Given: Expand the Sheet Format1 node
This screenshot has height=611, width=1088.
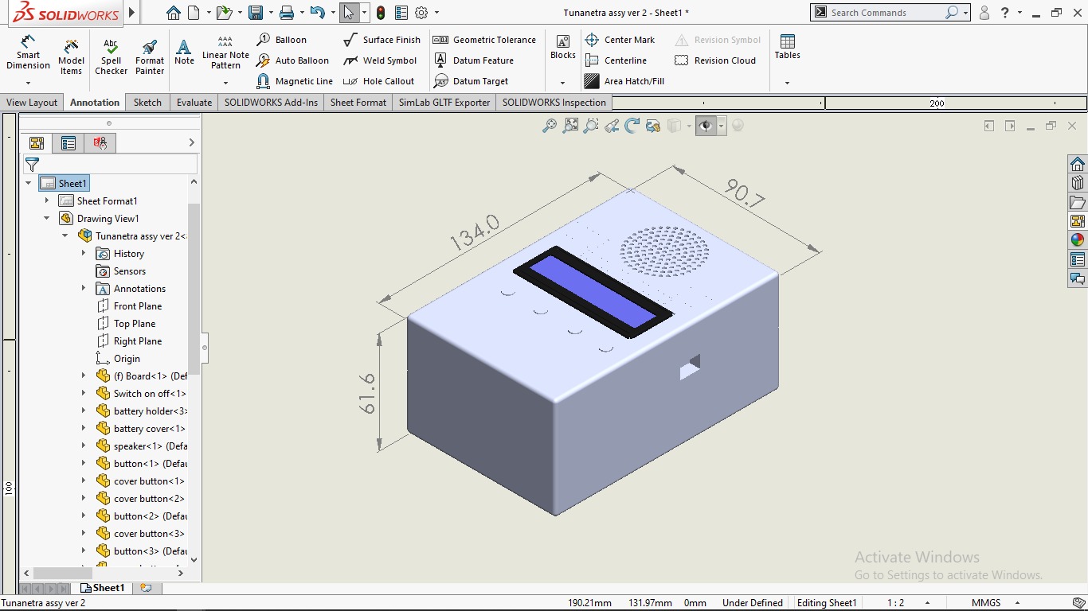Looking at the screenshot, I should point(47,200).
